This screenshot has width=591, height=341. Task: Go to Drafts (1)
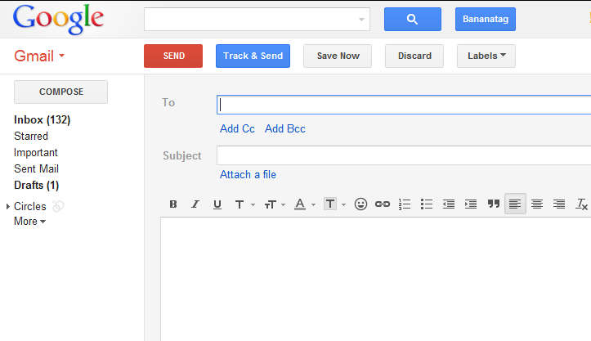(36, 185)
